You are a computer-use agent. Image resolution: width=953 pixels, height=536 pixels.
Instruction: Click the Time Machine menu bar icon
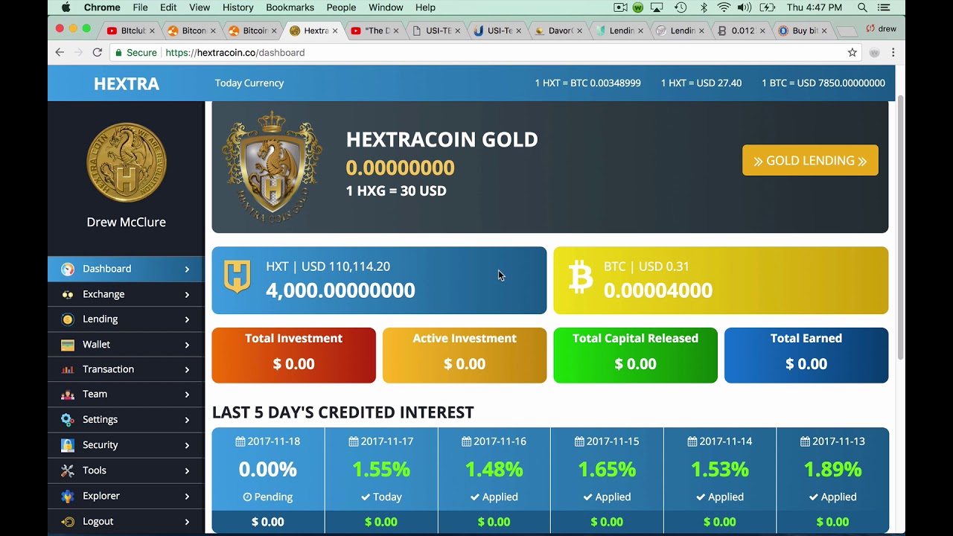(x=681, y=7)
